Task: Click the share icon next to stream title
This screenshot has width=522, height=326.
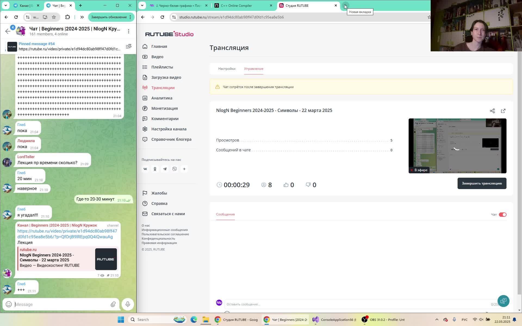Action: [x=492, y=111]
